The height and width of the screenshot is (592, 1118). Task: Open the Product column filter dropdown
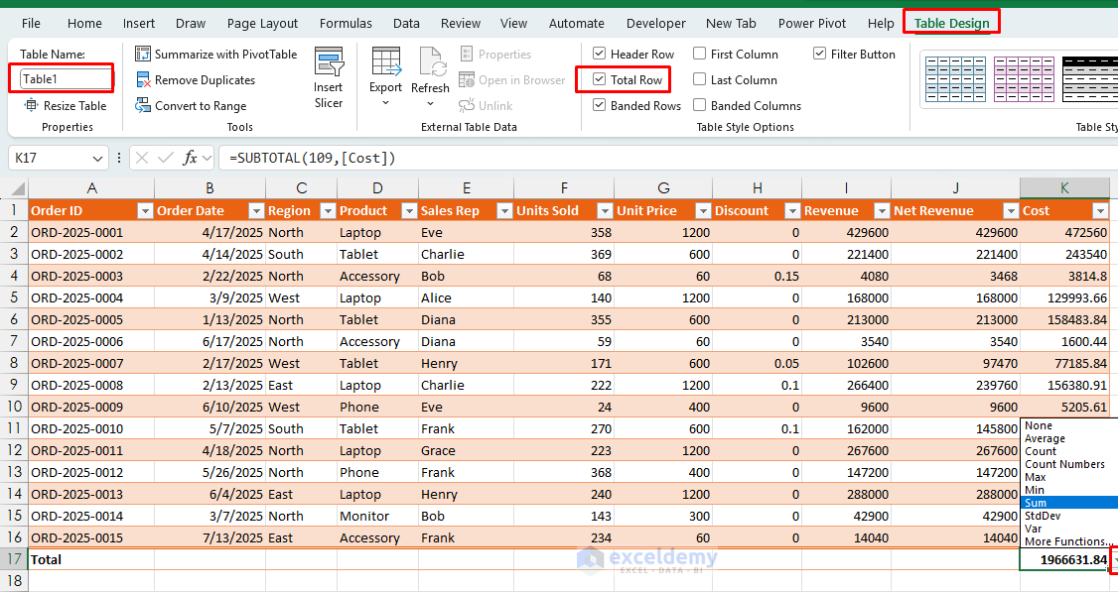pyautogui.click(x=408, y=211)
